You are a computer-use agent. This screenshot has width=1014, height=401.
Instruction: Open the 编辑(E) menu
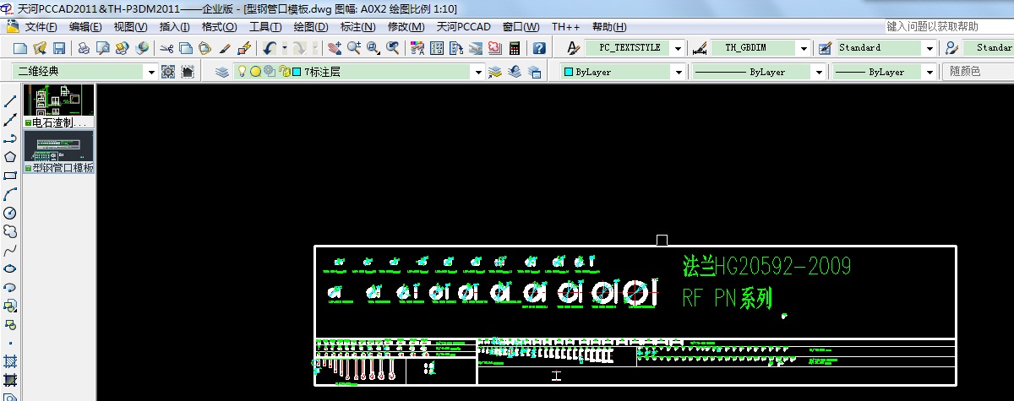85,26
